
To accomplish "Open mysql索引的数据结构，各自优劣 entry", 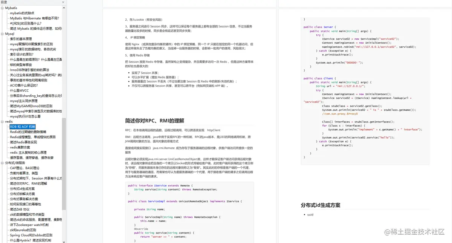I will 33,49.
